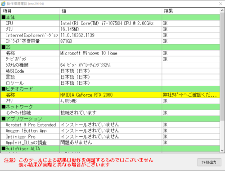Select the ■ネットワーク section header
225x171 pixels.
coord(110,107)
